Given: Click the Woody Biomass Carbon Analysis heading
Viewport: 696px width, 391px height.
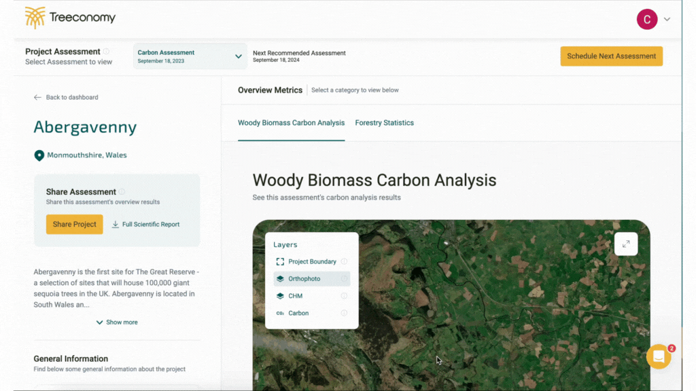Looking at the screenshot, I should click(375, 181).
